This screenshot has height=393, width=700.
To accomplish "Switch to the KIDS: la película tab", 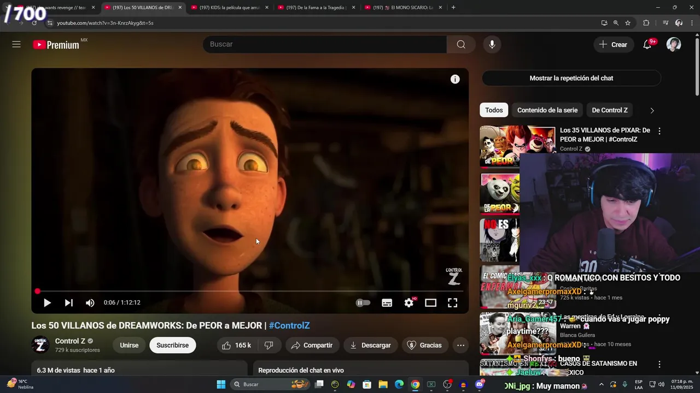I will (229, 8).
